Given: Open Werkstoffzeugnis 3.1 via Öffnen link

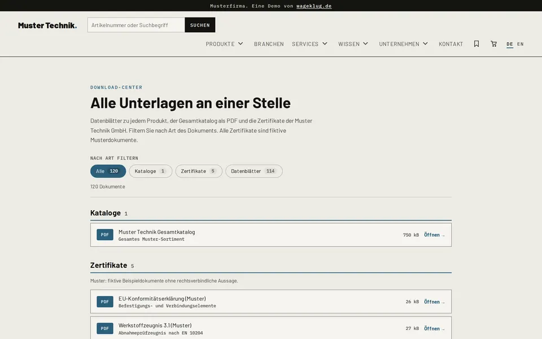Looking at the screenshot, I should coord(434,329).
